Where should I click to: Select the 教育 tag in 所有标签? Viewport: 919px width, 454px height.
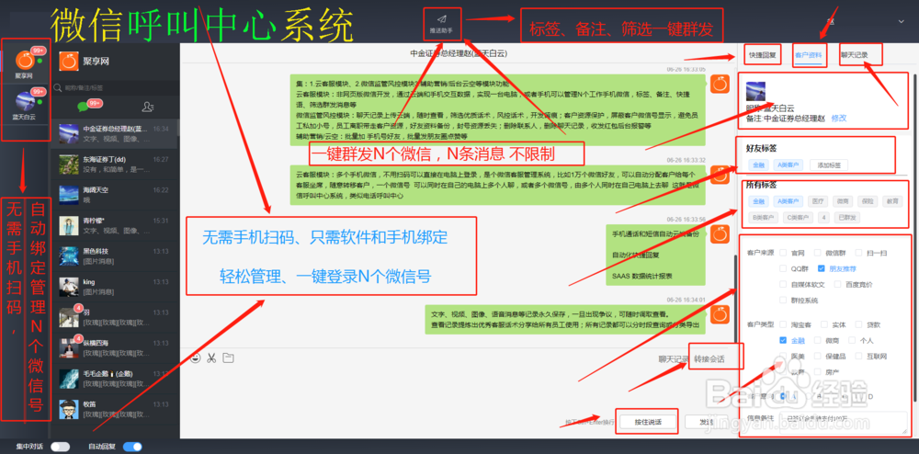click(892, 201)
